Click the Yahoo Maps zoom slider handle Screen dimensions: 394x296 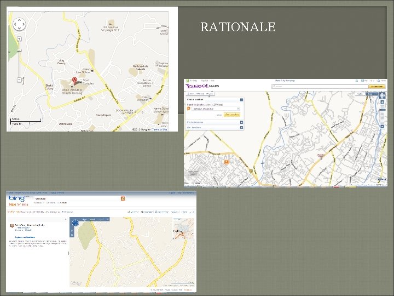382,110
